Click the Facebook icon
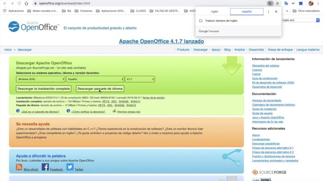This screenshot has width=323, height=181. pos(45,167)
